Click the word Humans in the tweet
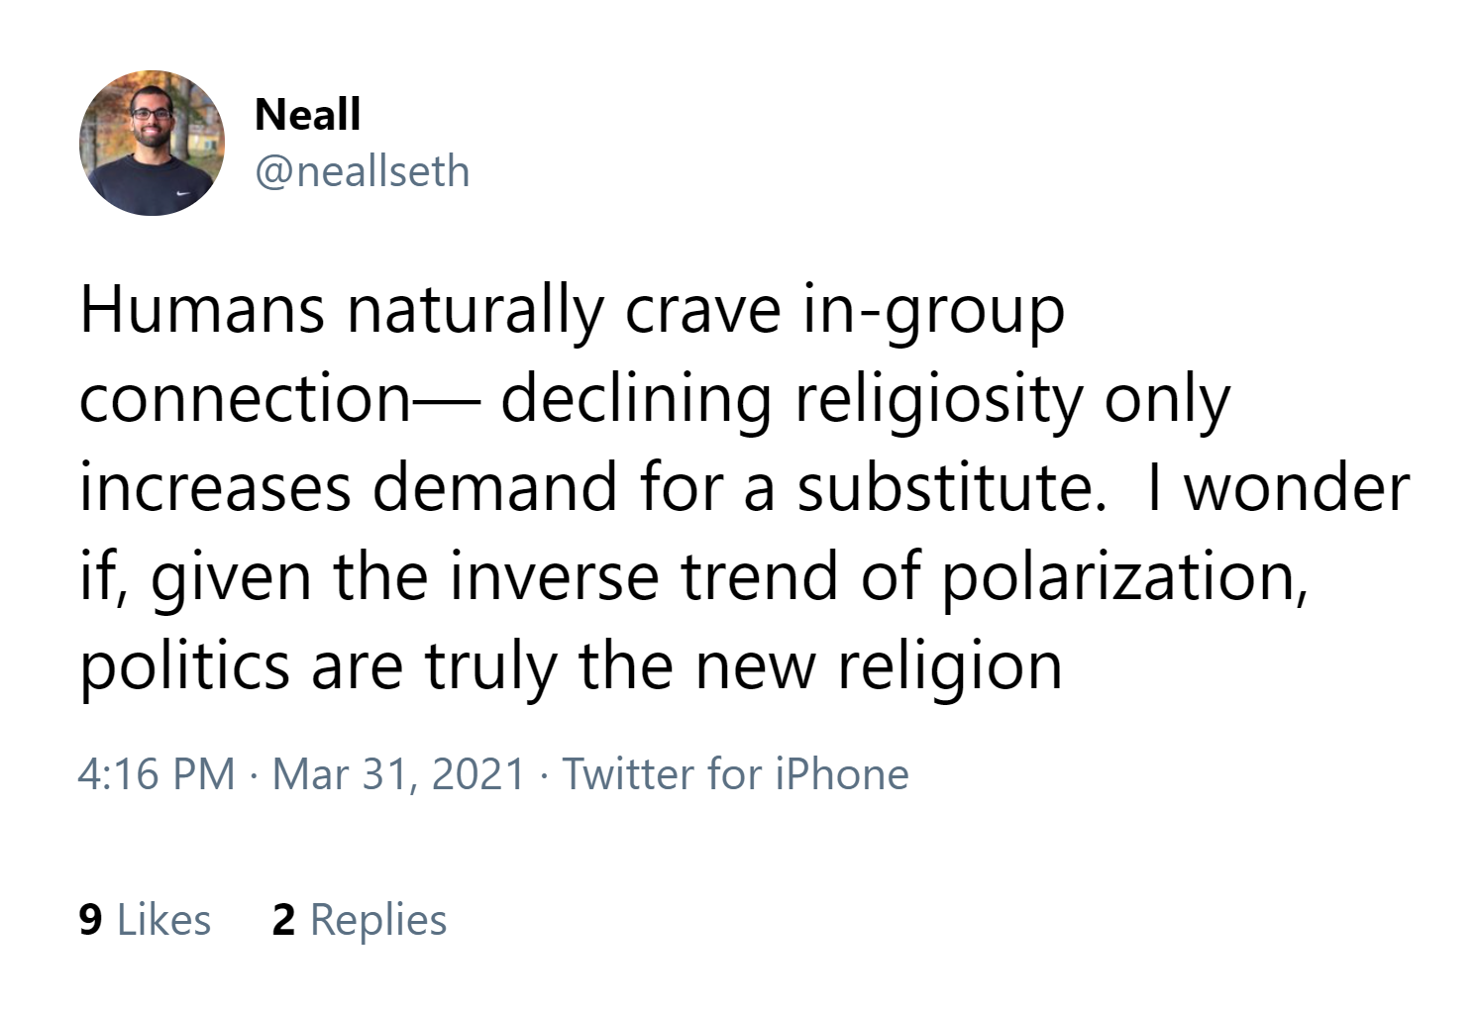The height and width of the screenshot is (1015, 1479). point(202,309)
